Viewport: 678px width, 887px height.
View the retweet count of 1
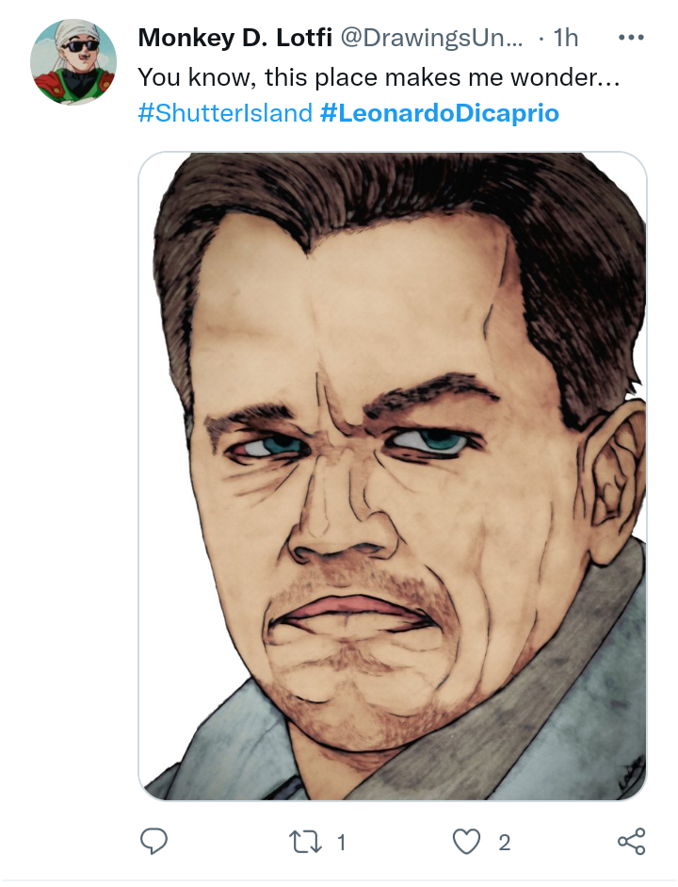(341, 843)
